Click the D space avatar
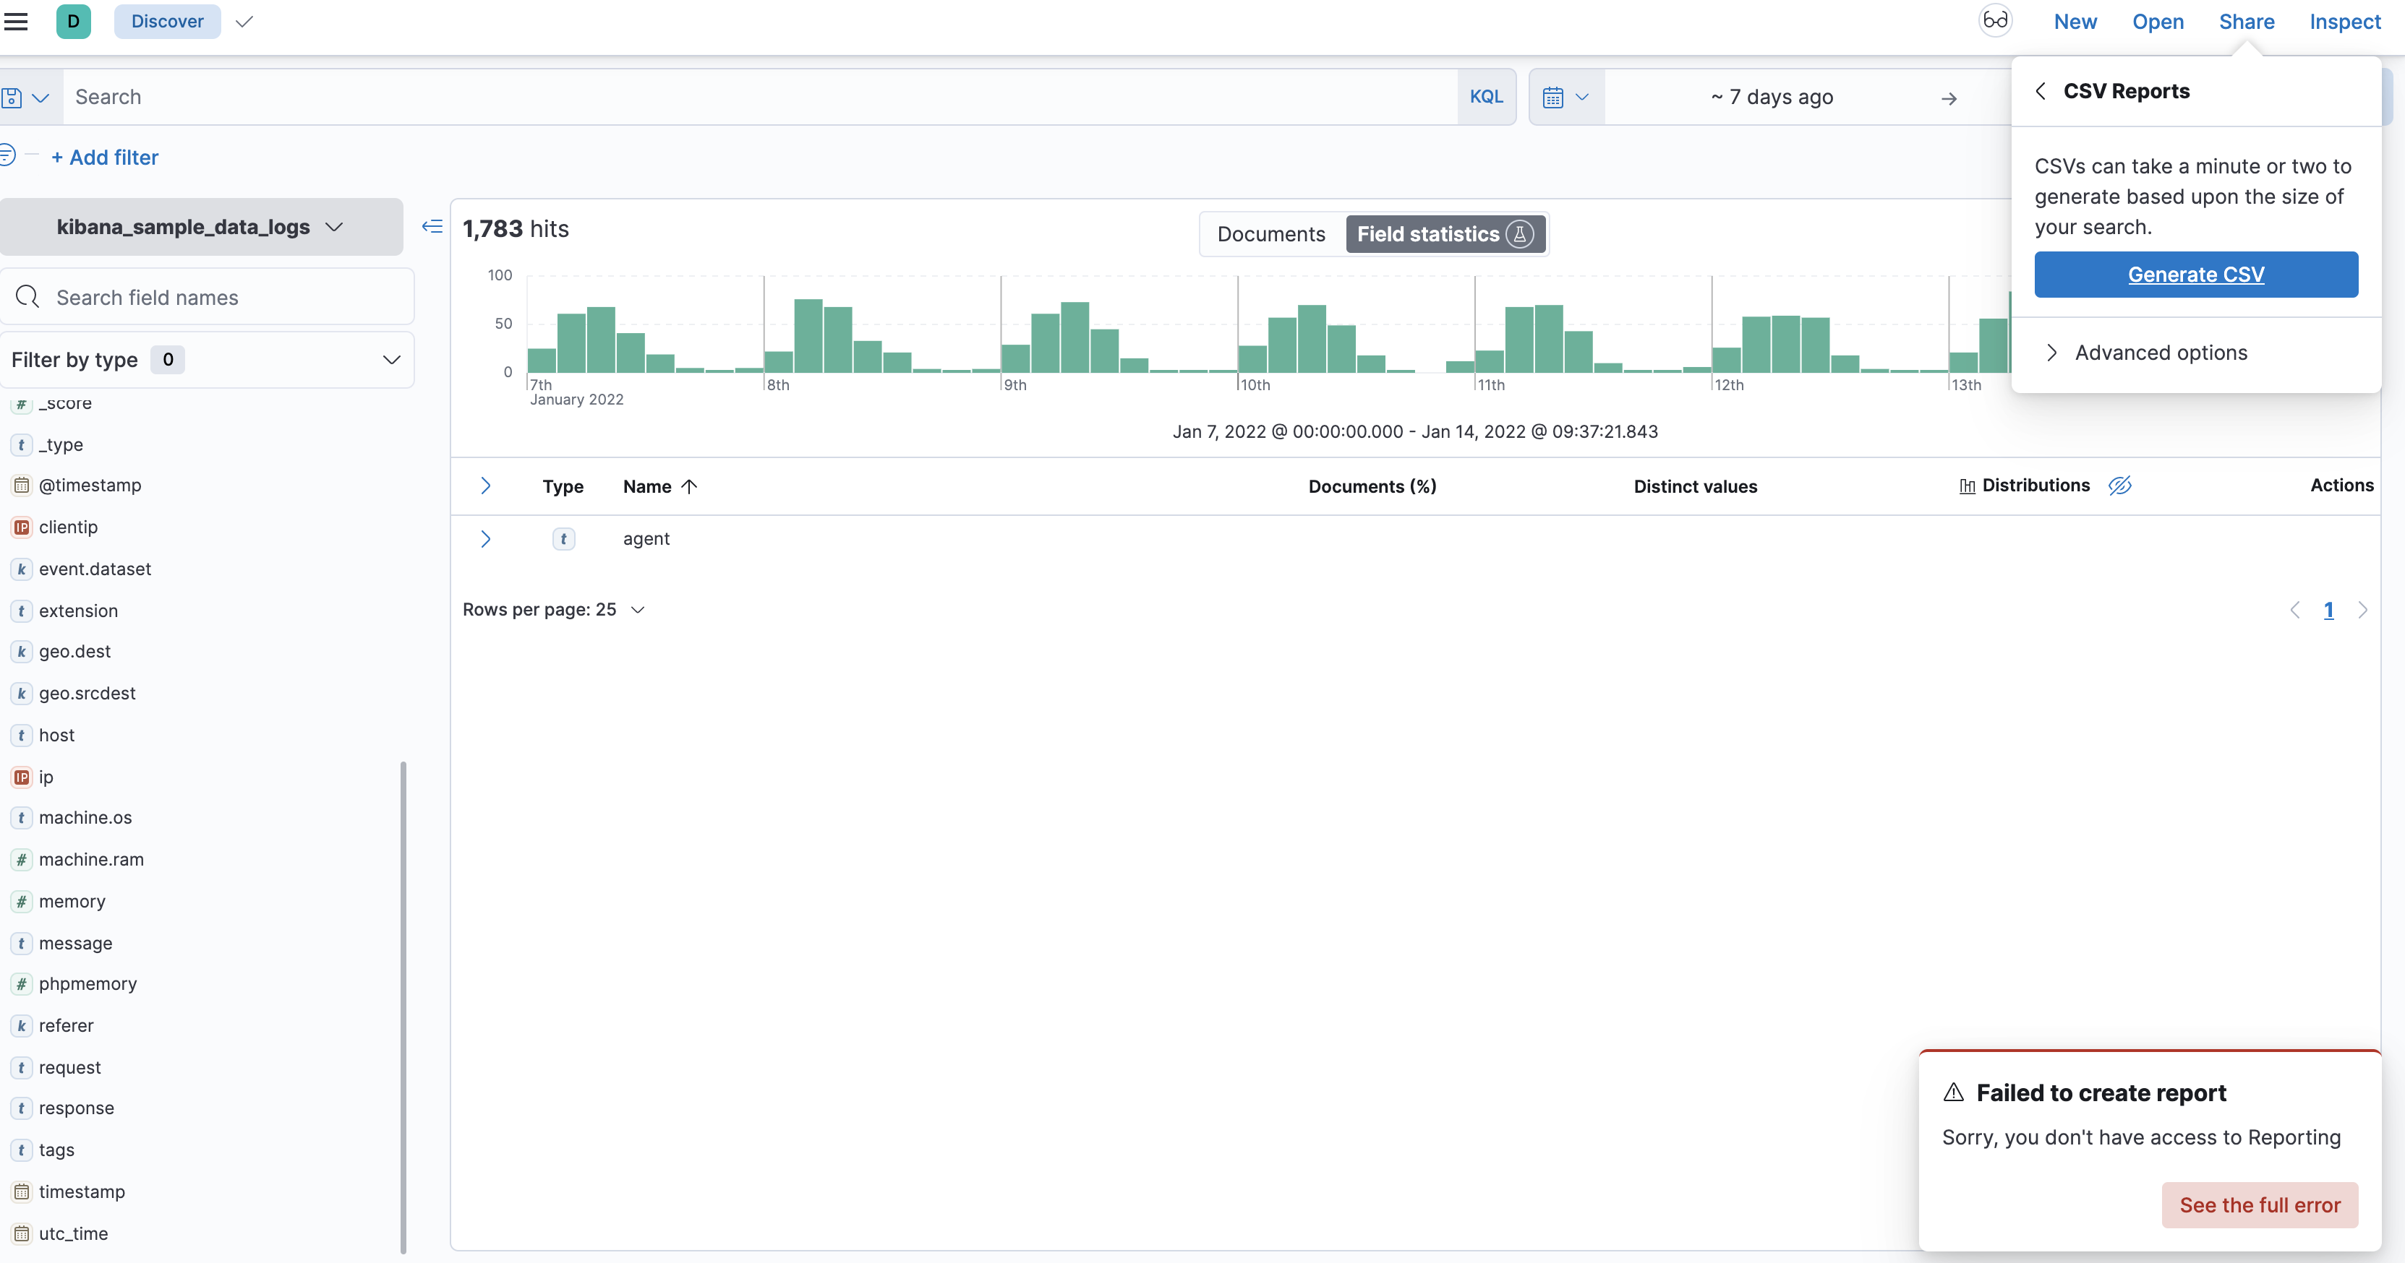This screenshot has height=1263, width=2405. (74, 20)
